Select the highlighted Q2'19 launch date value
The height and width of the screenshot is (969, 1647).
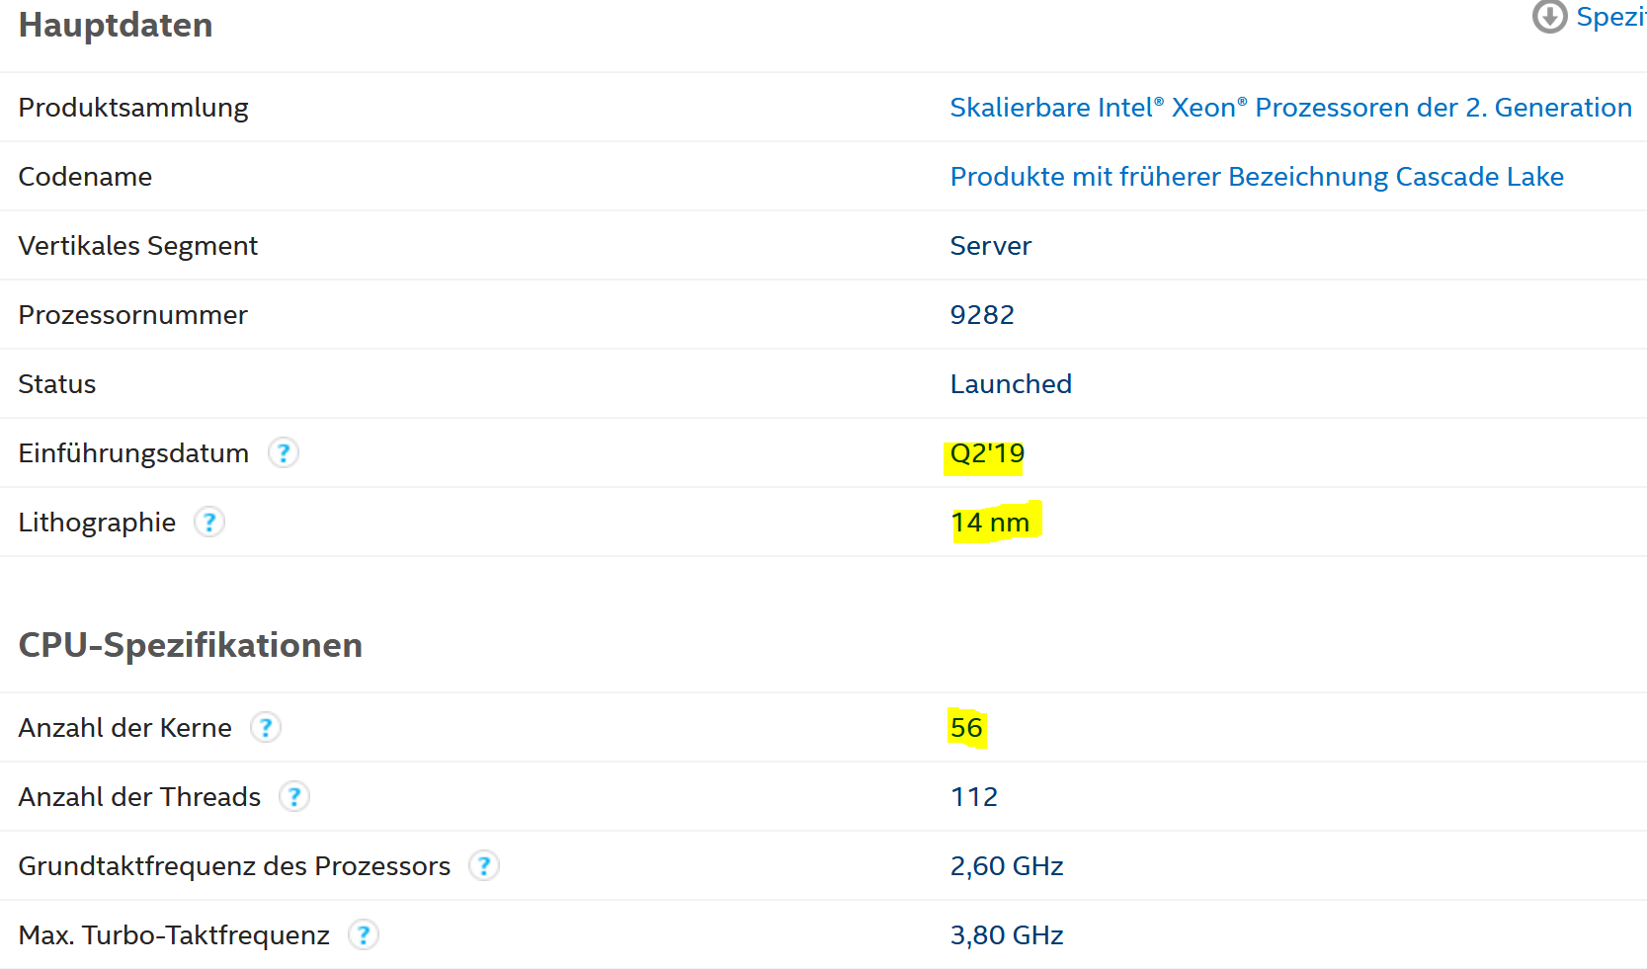[987, 453]
